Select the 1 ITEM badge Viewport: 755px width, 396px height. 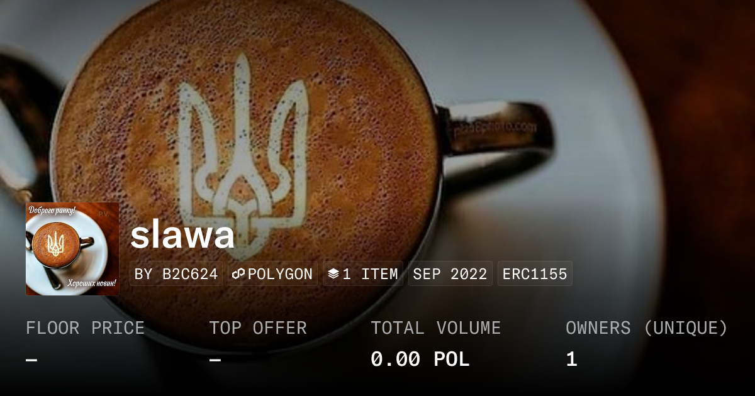(x=363, y=274)
